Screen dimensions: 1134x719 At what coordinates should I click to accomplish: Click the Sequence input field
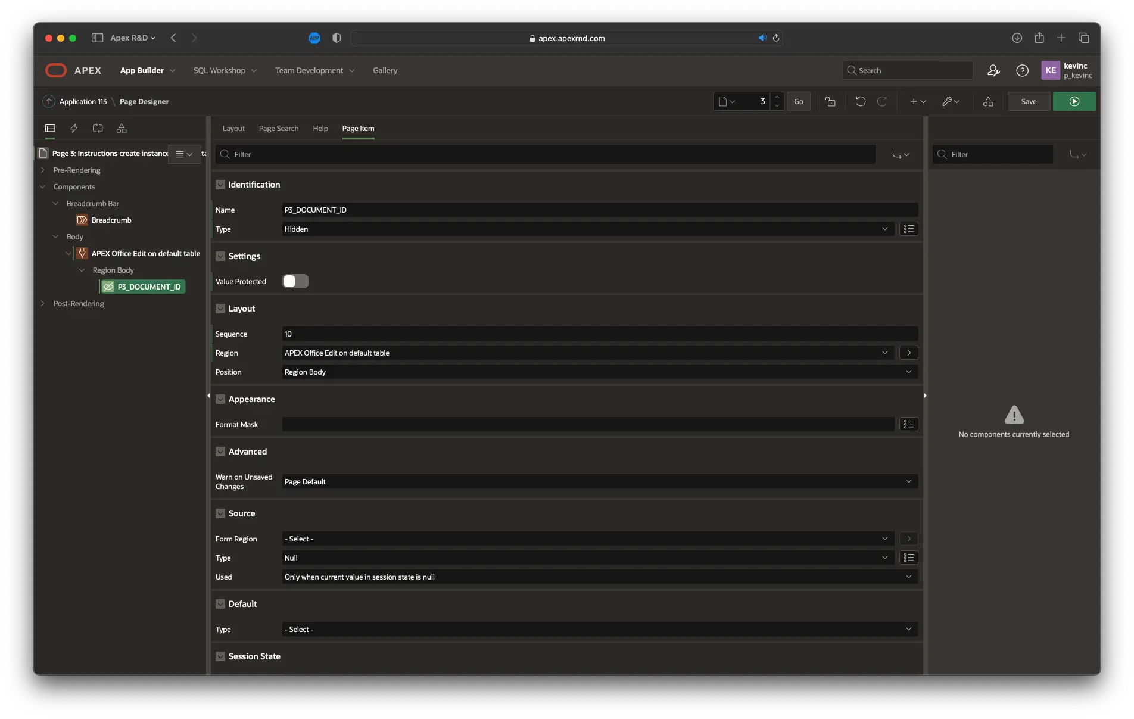[600, 334]
